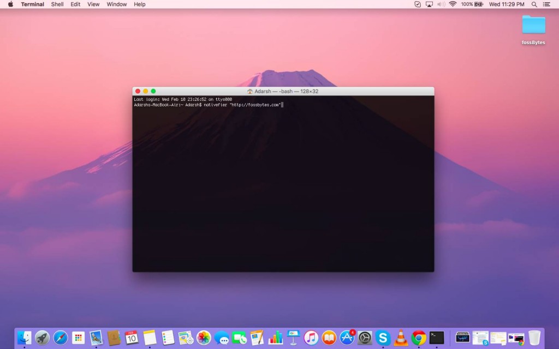Launch VLC media player from the Dock
Viewport: 559px width, 349px height.
pos(401,338)
